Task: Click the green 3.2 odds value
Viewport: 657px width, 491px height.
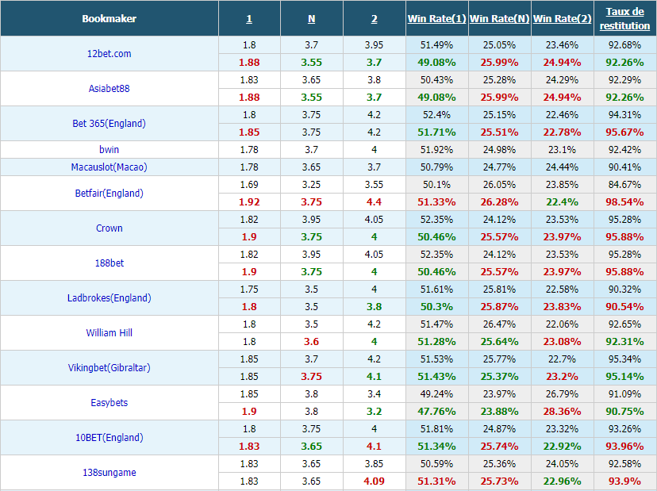Action: coord(375,412)
